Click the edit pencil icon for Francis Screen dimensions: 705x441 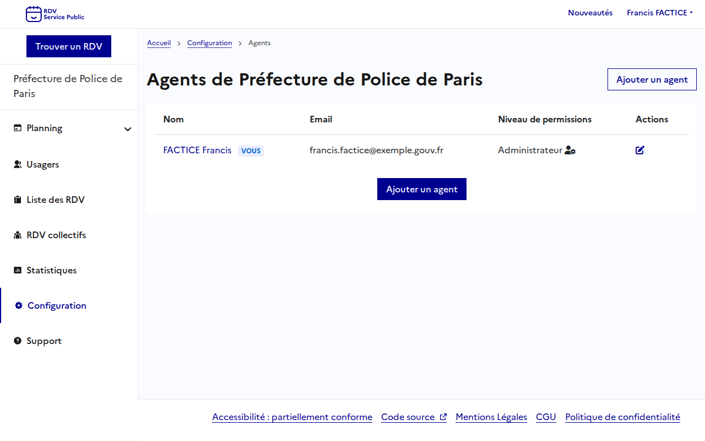click(640, 150)
